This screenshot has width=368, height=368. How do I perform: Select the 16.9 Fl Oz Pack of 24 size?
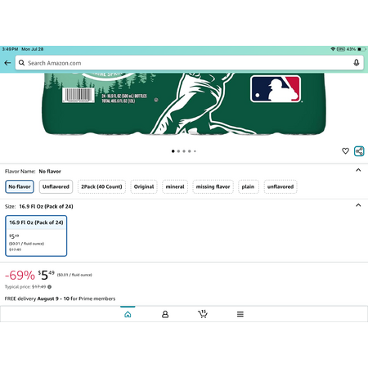36,236
